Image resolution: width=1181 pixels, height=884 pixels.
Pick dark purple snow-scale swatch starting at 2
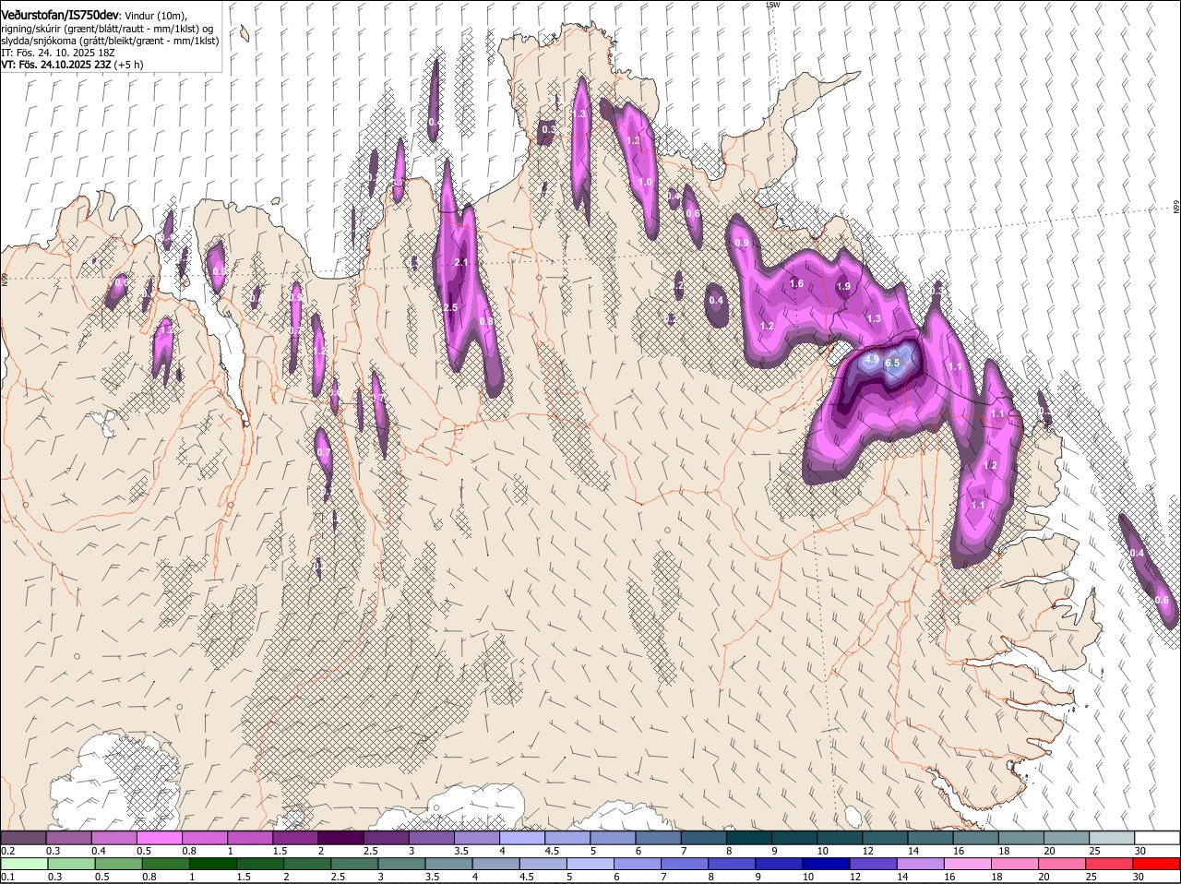pyautogui.click(x=342, y=838)
